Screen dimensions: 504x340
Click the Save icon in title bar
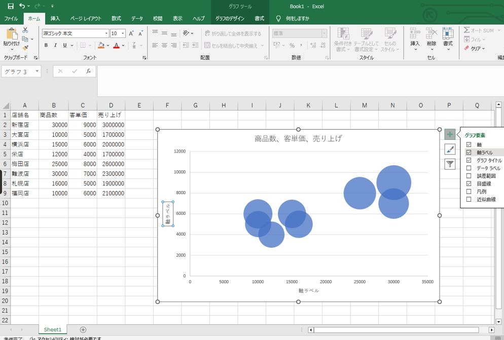click(x=11, y=6)
